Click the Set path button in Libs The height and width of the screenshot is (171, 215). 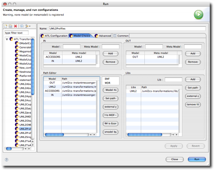click(193, 88)
